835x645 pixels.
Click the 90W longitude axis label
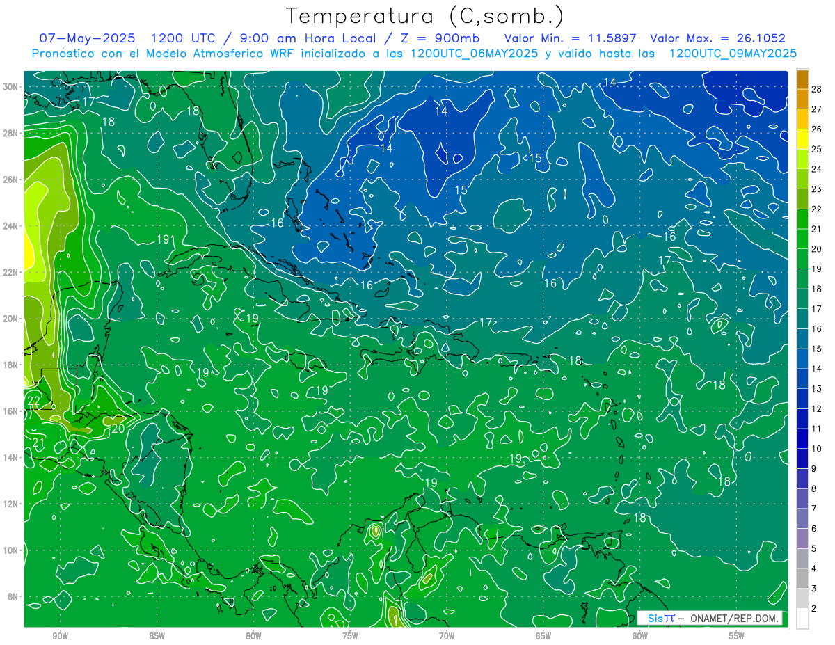(x=60, y=636)
